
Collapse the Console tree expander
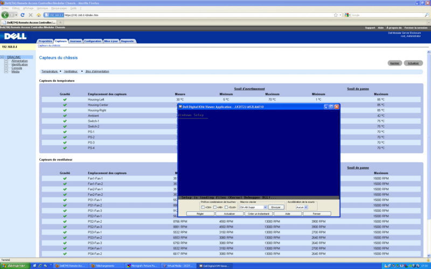(x=6, y=68)
